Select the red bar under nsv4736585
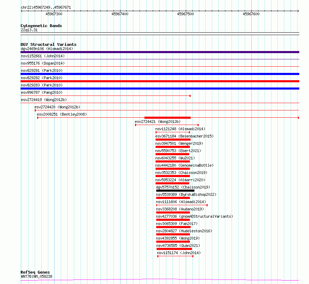Screen dimensions: 309x284 [174, 249]
